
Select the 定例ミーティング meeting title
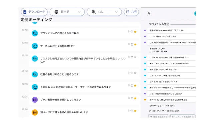(36, 20)
